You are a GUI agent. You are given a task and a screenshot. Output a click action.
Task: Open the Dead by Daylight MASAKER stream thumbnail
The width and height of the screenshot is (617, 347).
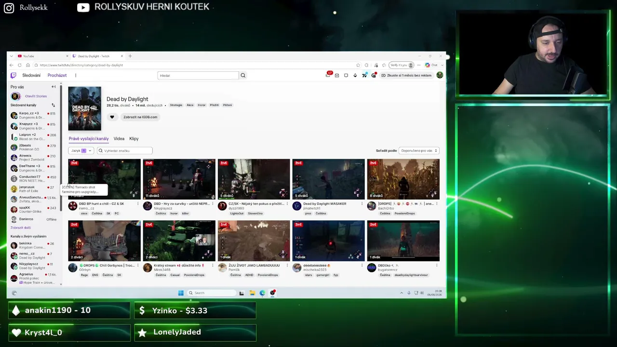point(328,179)
